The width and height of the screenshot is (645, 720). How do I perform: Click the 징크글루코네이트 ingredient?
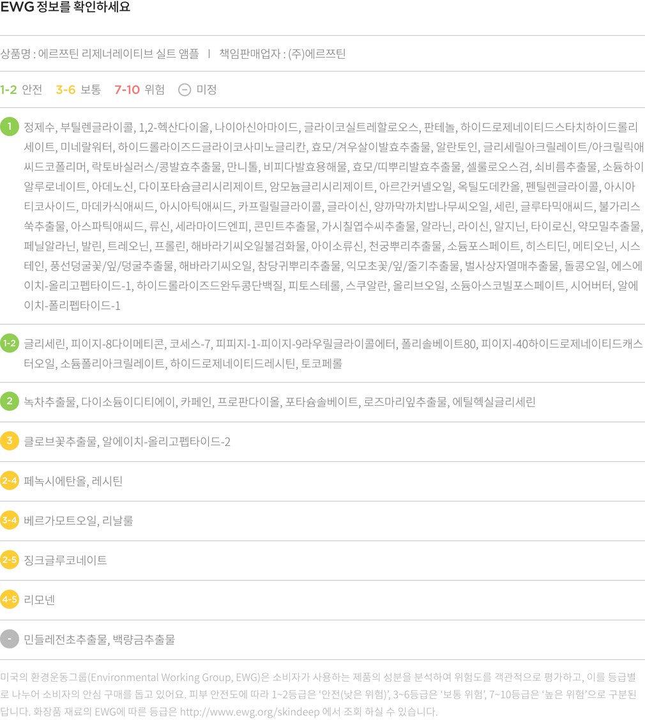pos(65,560)
